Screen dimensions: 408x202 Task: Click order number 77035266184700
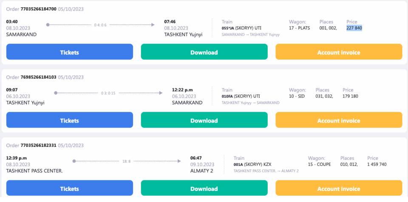click(38, 9)
